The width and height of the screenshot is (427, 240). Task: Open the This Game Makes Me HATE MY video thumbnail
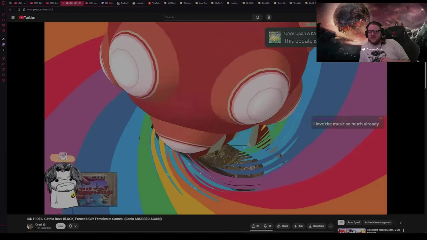click(352, 231)
